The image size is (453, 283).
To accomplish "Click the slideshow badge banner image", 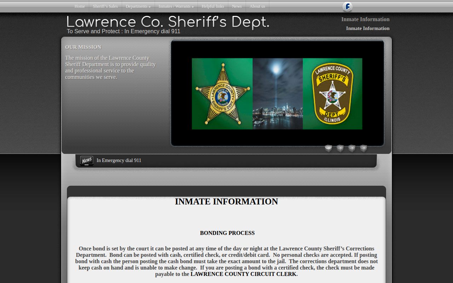I will tap(277, 94).
